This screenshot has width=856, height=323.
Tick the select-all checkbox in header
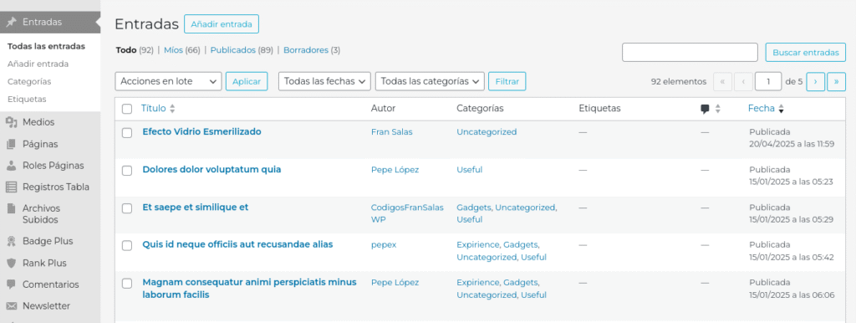point(127,109)
